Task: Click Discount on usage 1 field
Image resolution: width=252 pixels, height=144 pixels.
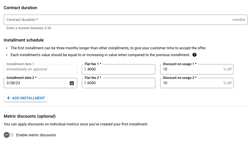Action: (x=197, y=69)
